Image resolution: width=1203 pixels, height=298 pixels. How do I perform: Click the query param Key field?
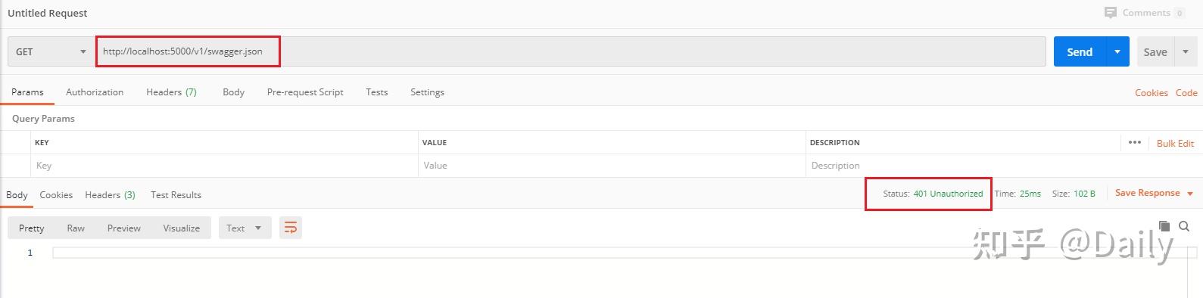click(224, 166)
